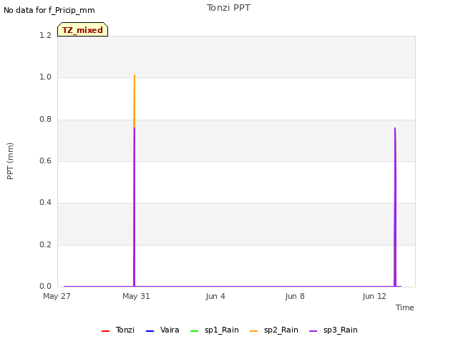Screen dimensions: 458x344
Task: Click the blue Vaira legend color marker
Action: point(150,331)
